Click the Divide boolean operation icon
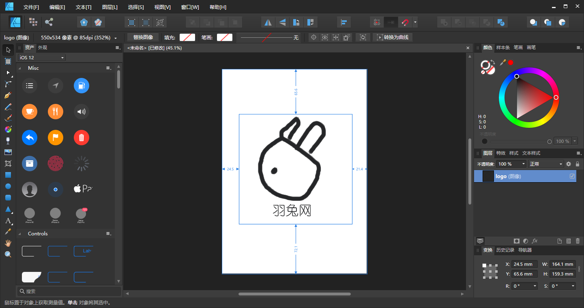 point(501,22)
